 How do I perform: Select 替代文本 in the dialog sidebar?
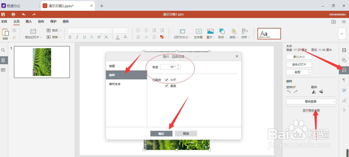[126, 84]
